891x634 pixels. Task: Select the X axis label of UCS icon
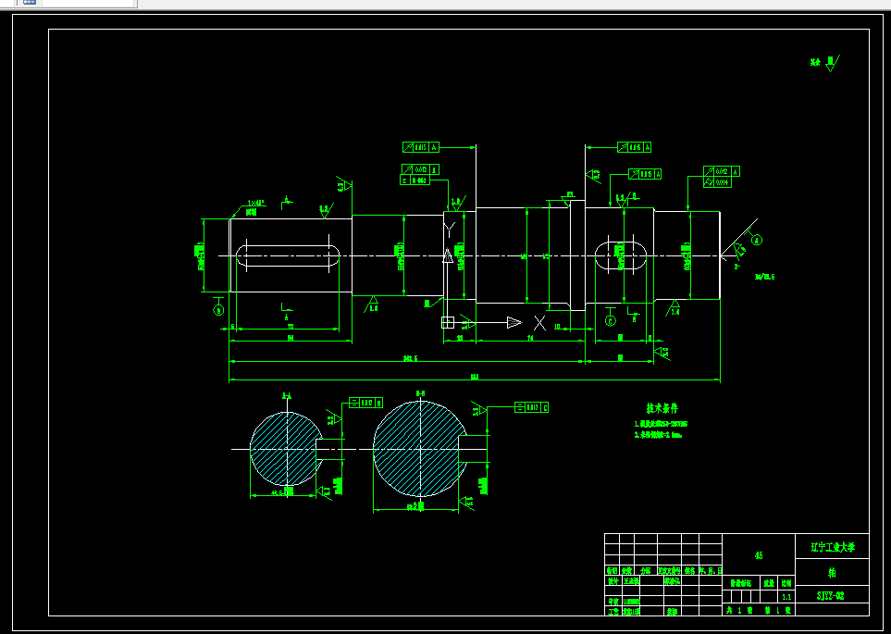tap(539, 323)
